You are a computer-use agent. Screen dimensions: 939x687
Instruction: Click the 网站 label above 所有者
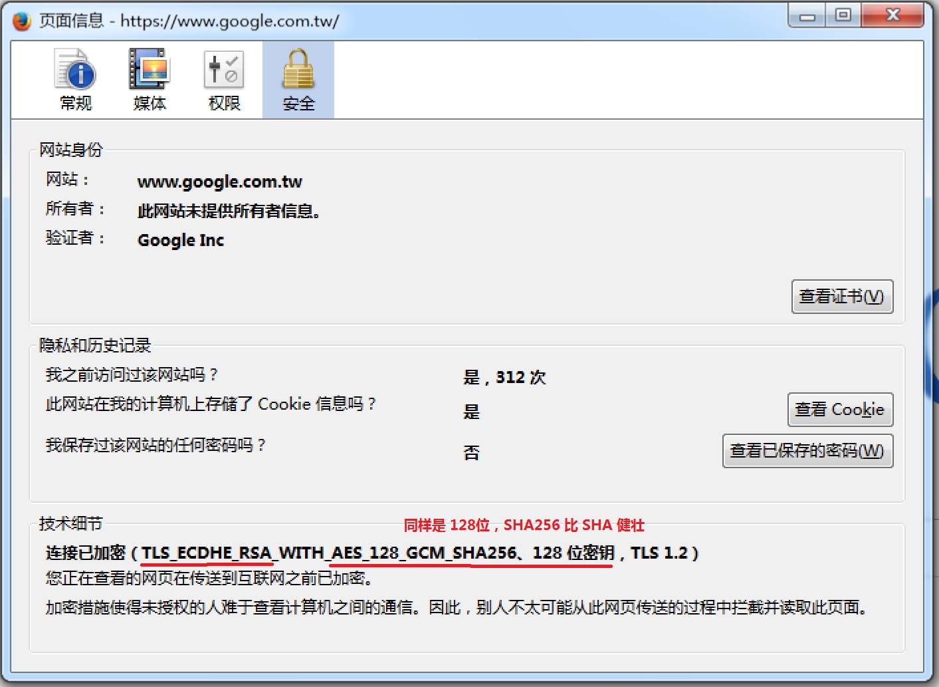click(67, 179)
